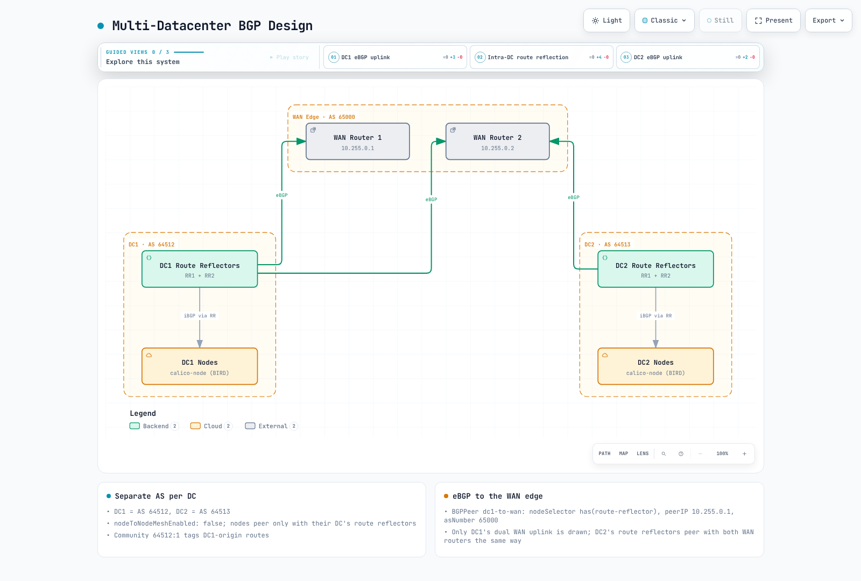861x581 pixels.
Task: Toggle the Still animation mode
Action: 720,20
